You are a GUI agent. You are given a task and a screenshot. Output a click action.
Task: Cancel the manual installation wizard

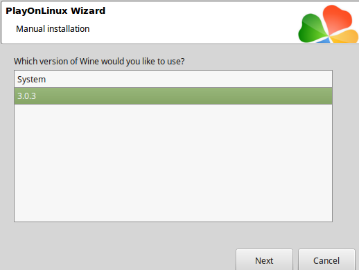[326, 260]
